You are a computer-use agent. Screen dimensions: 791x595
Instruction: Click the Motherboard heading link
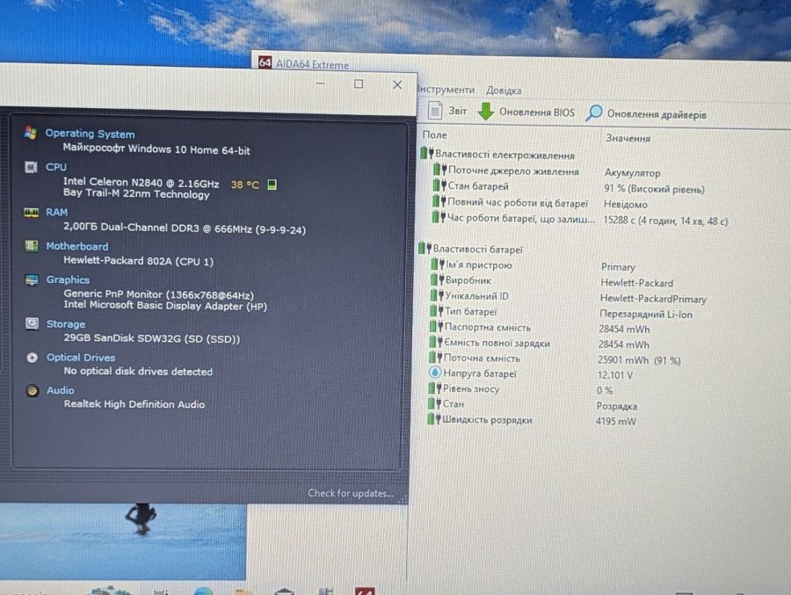coord(77,246)
